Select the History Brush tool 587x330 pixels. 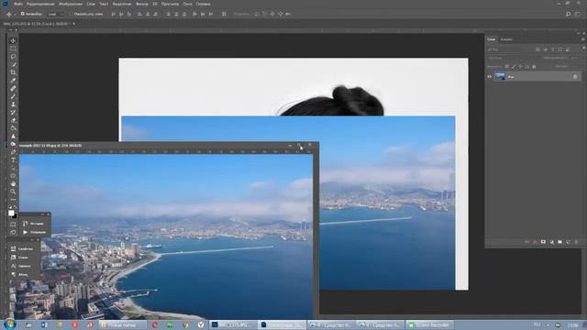13,112
